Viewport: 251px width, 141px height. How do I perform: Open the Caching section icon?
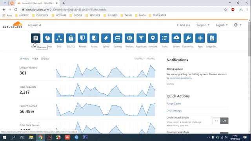(118, 38)
